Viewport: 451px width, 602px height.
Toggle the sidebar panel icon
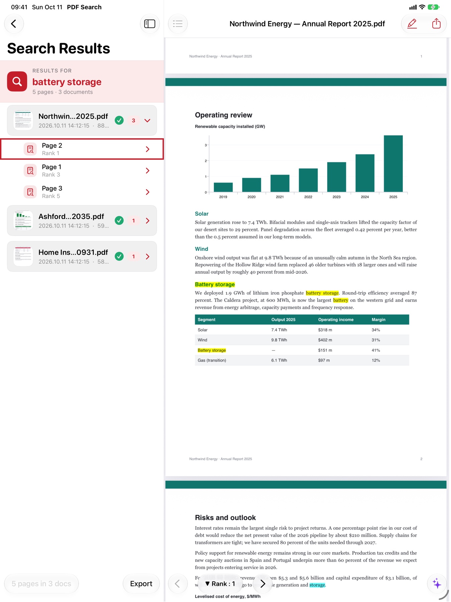click(149, 24)
